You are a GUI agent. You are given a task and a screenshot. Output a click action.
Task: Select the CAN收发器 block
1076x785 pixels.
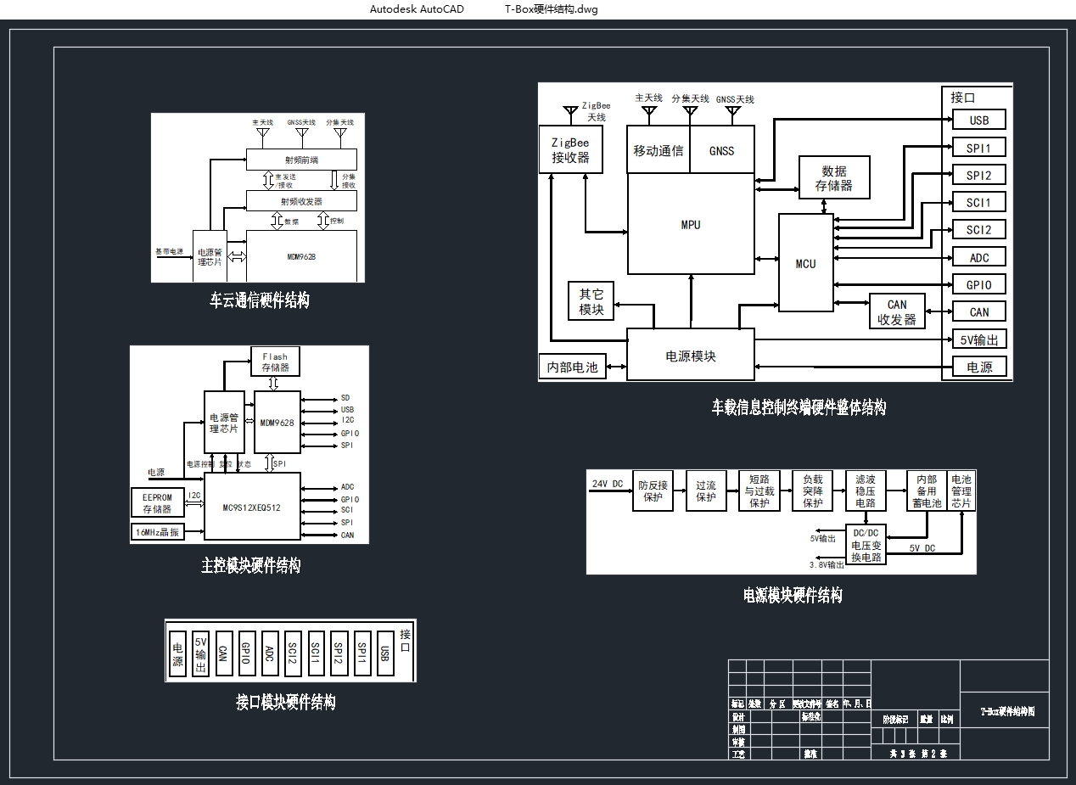(896, 311)
